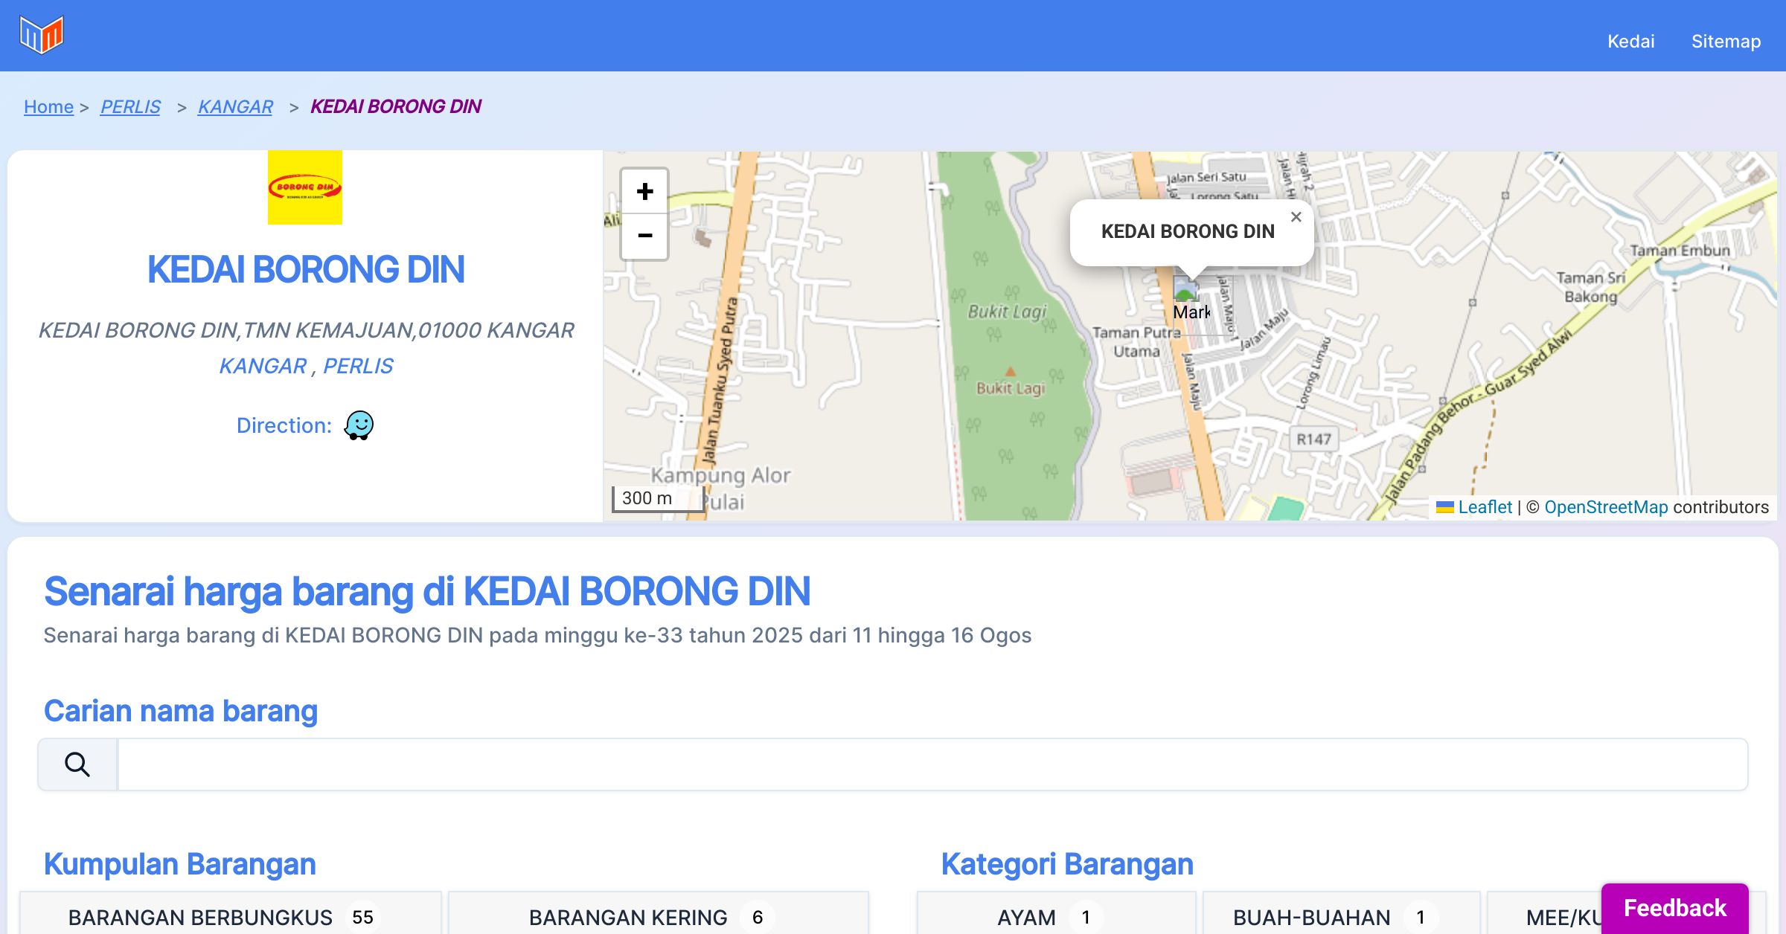Open Leaflet attribution link on map

(1485, 507)
